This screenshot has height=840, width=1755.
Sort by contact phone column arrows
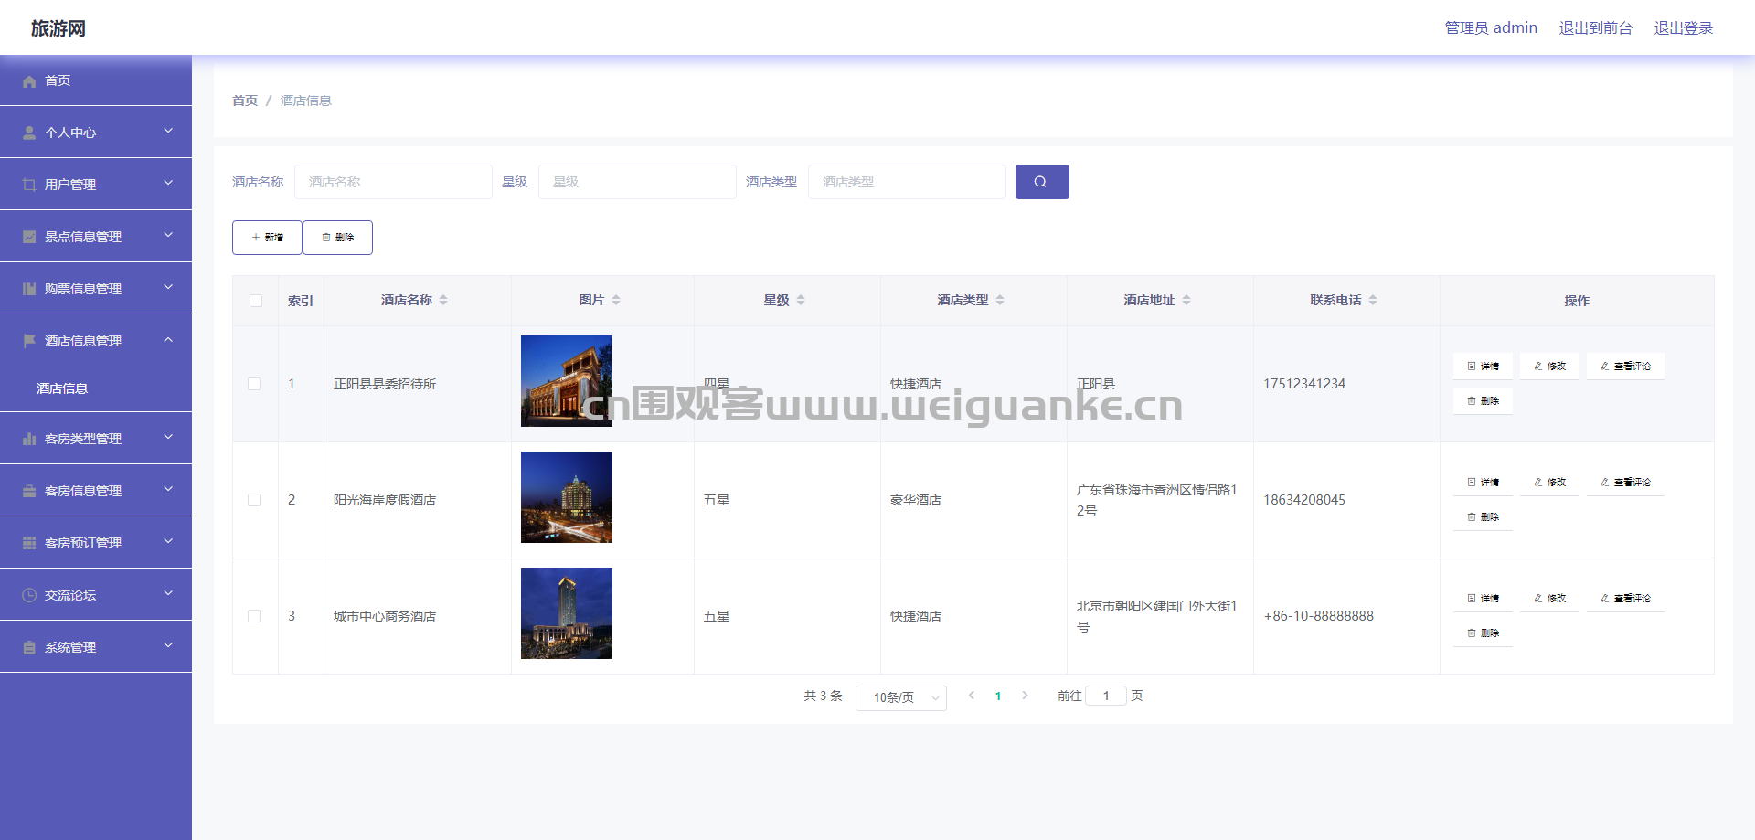[x=1373, y=300]
